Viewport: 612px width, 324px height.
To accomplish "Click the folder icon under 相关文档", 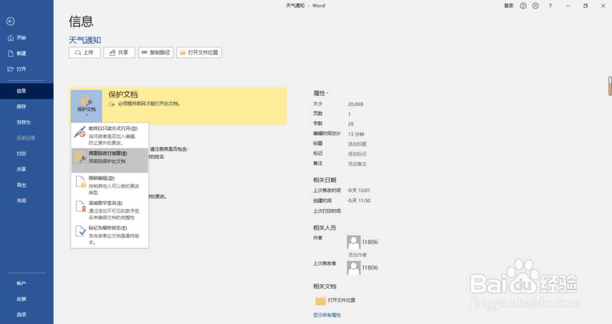I will click(321, 300).
